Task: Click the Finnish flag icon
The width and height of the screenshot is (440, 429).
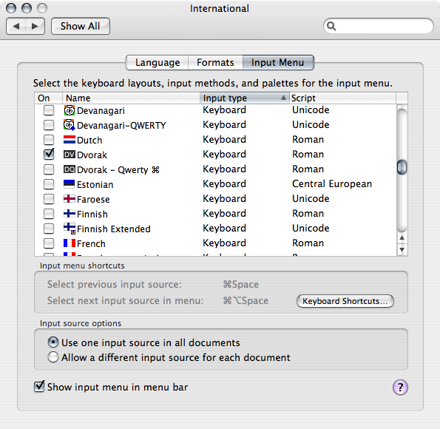Action: [70, 214]
